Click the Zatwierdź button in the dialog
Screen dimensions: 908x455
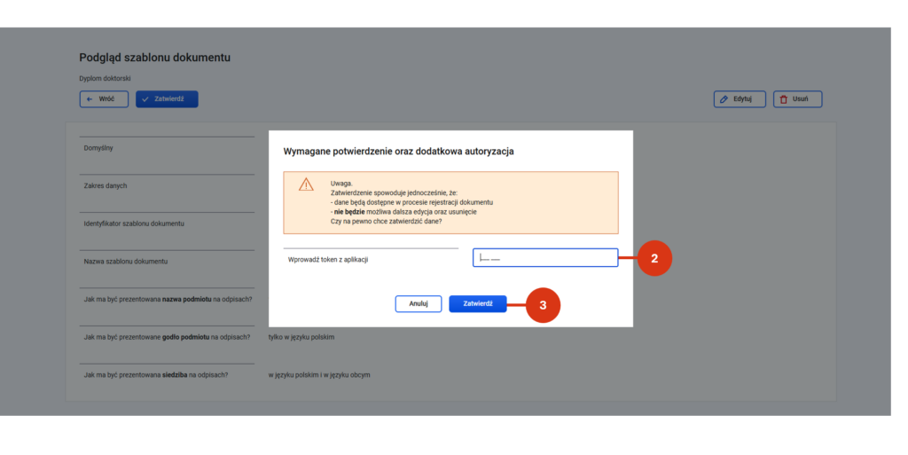[x=478, y=304]
